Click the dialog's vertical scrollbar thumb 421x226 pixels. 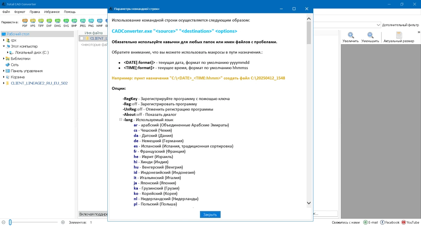[309, 33]
